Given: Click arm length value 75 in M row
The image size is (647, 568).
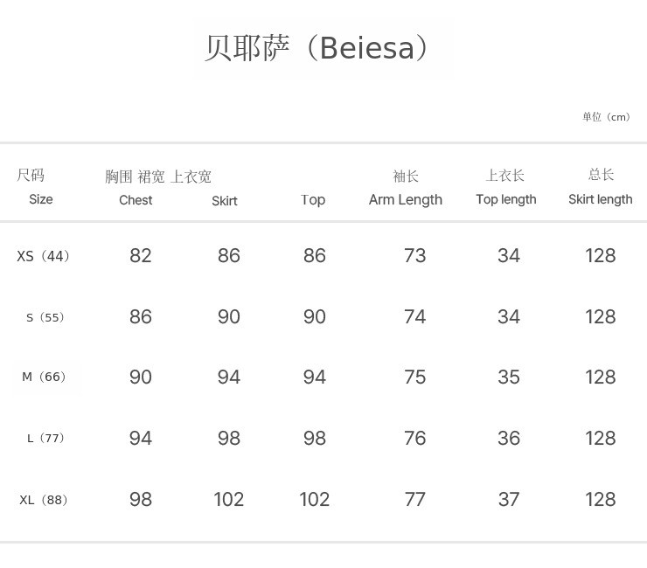Looking at the screenshot, I should 415,377.
